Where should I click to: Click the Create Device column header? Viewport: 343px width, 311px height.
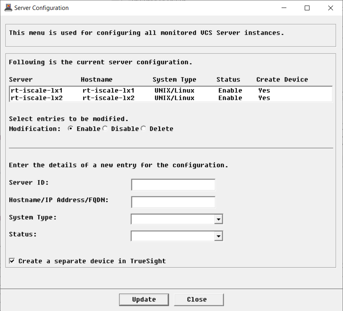(282, 80)
